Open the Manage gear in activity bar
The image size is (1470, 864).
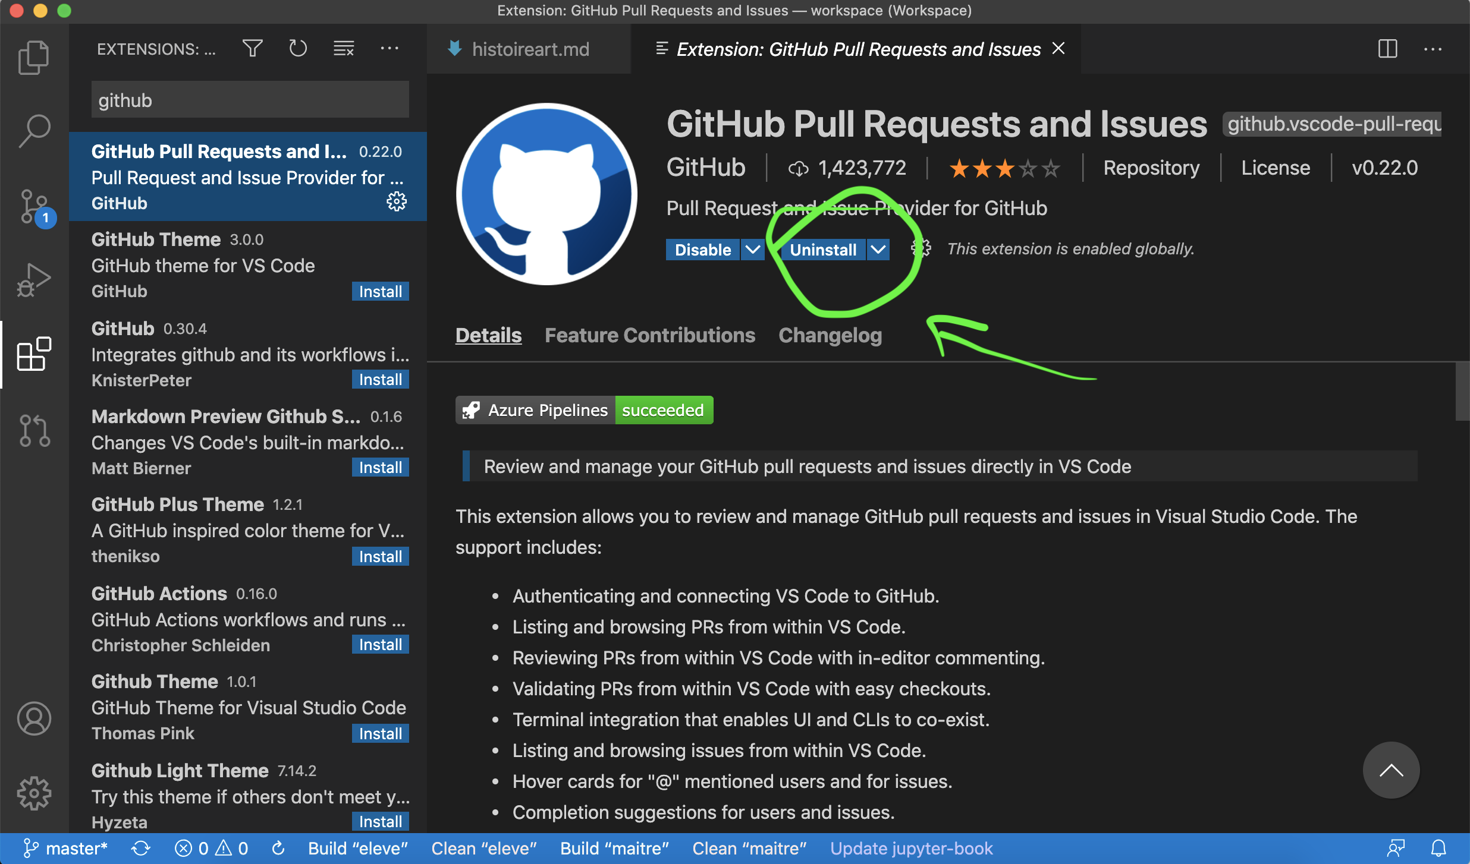click(34, 793)
